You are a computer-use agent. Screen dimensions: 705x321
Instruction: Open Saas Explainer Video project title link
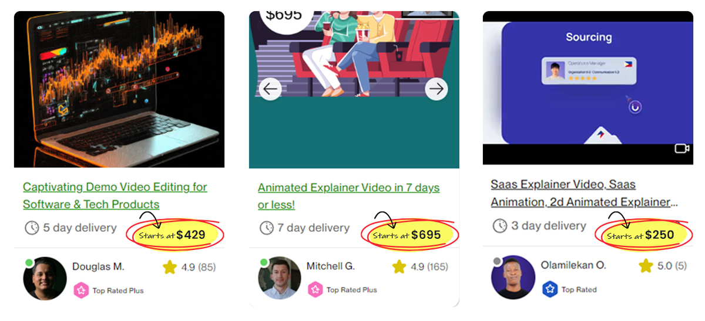click(x=584, y=193)
